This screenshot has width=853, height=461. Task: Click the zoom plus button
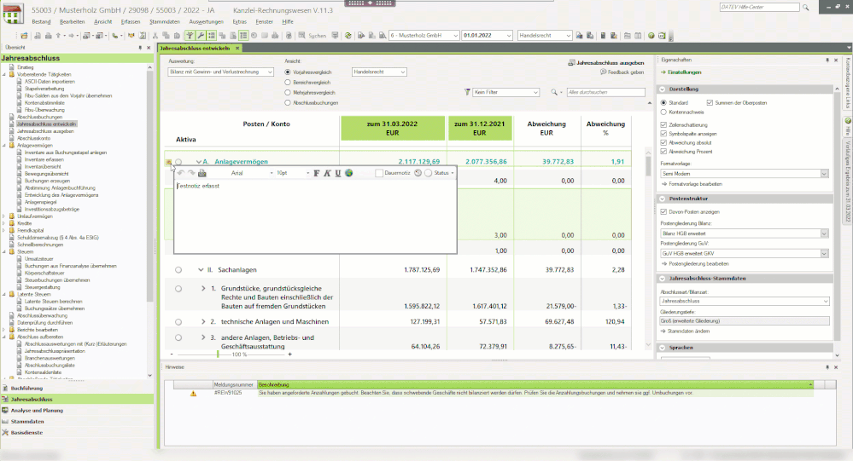tap(290, 354)
